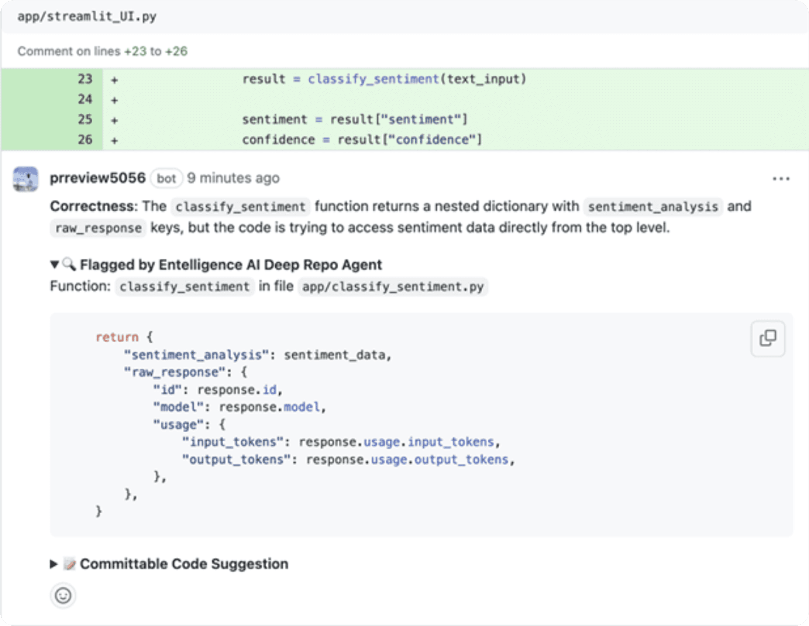Viewport: 809px width, 626px height.
Task: Click the plus marker on line 24
Action: (x=114, y=100)
